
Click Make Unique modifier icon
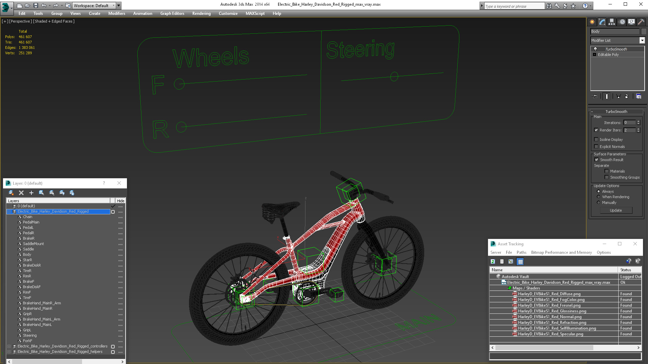point(619,96)
